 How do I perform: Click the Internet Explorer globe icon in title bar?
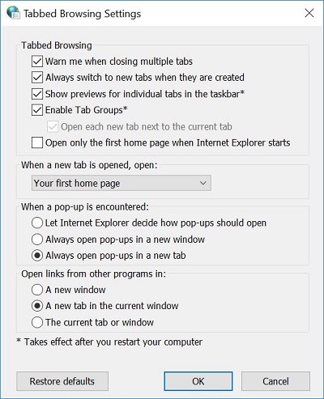(x=13, y=13)
